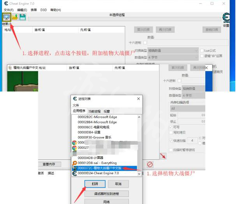Select the alignment radio button next to the 快速扫描 field

(200, 138)
